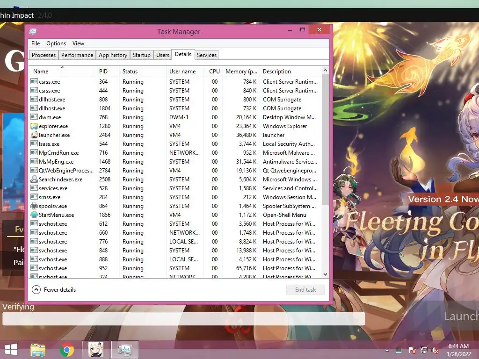The height and width of the screenshot is (359, 479).
Task: Select the lsass.exe process icon
Action: coord(34,144)
